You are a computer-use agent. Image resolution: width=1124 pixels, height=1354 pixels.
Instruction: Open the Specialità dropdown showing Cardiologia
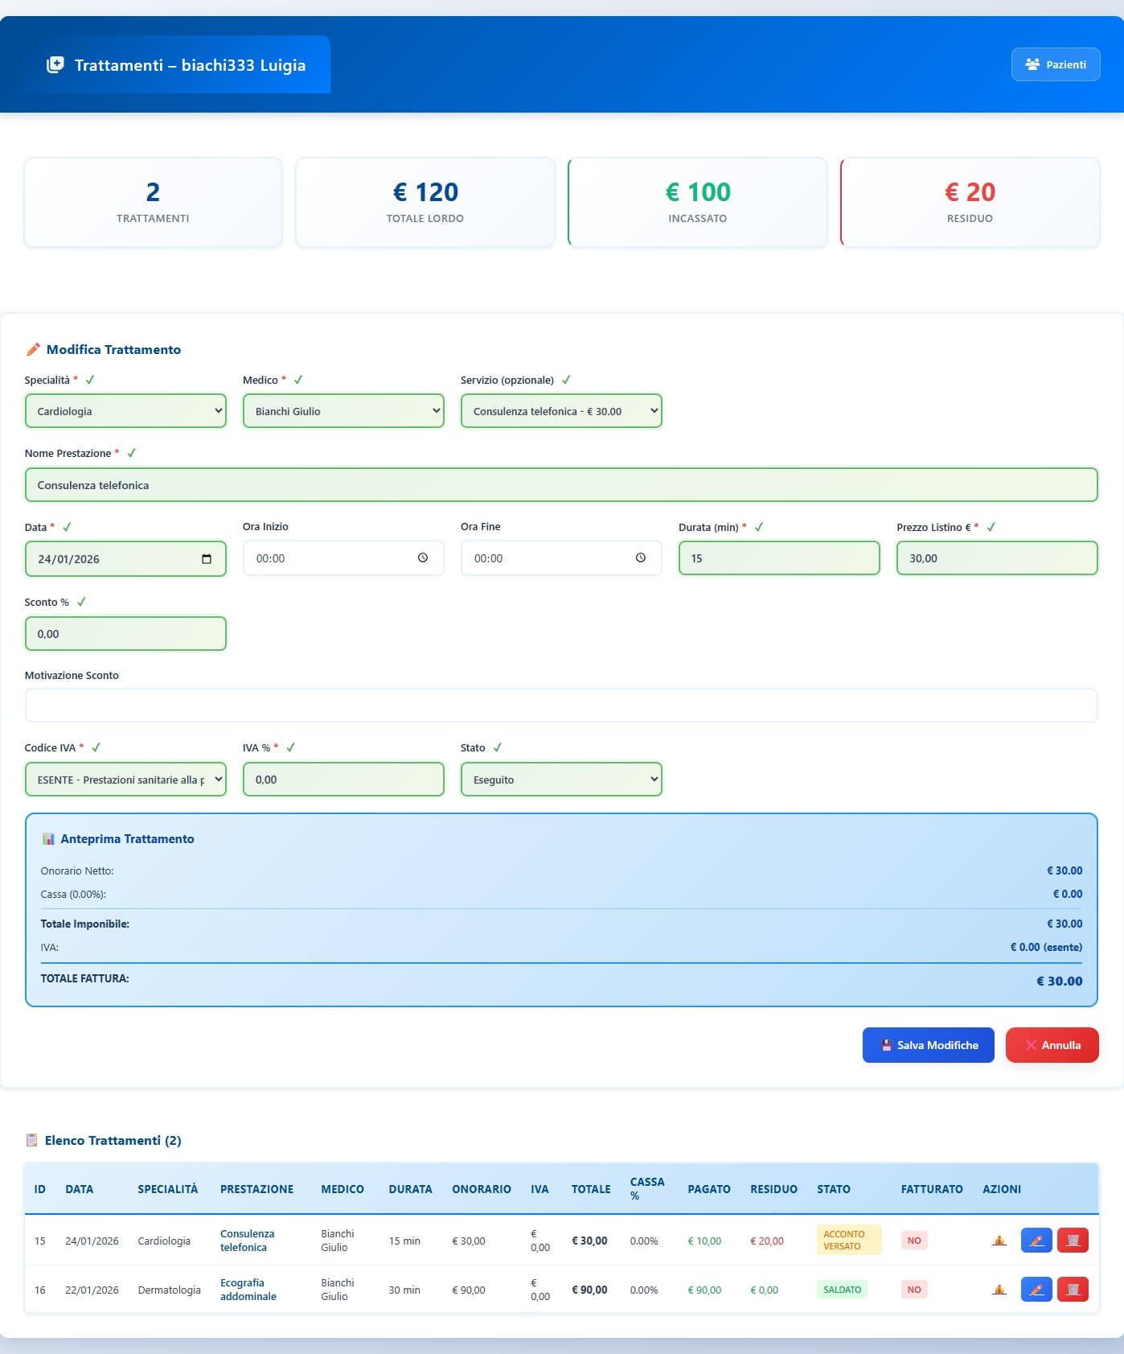point(125,411)
